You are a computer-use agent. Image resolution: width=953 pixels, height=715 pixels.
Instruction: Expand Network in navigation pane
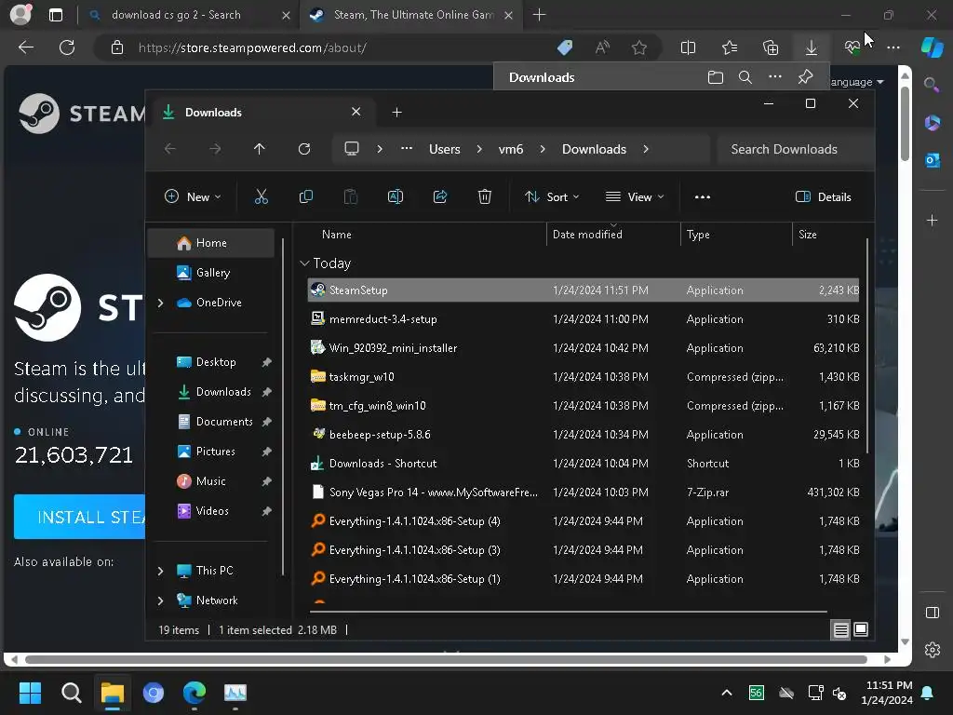pyautogui.click(x=160, y=600)
